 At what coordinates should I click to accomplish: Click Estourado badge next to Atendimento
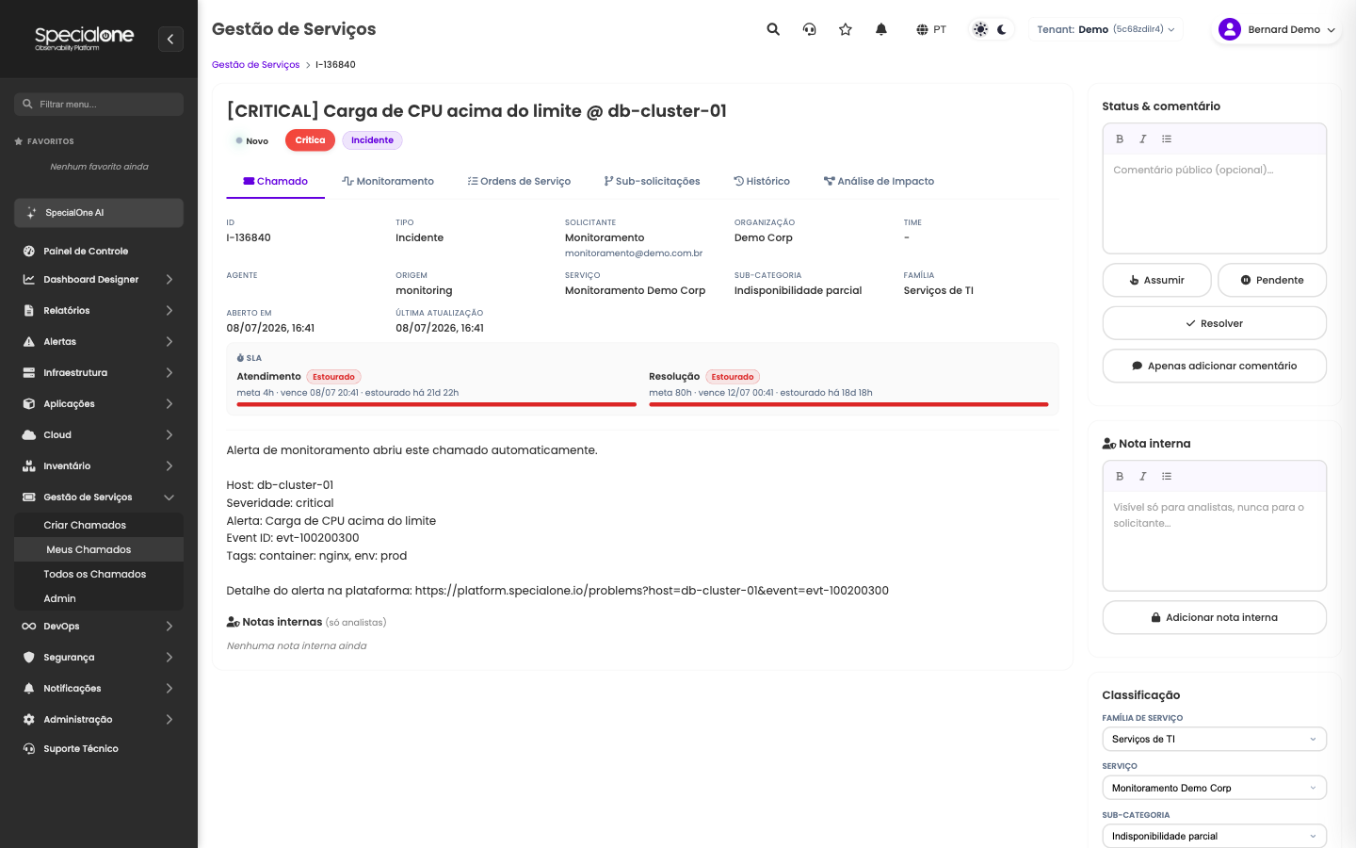[x=333, y=377]
